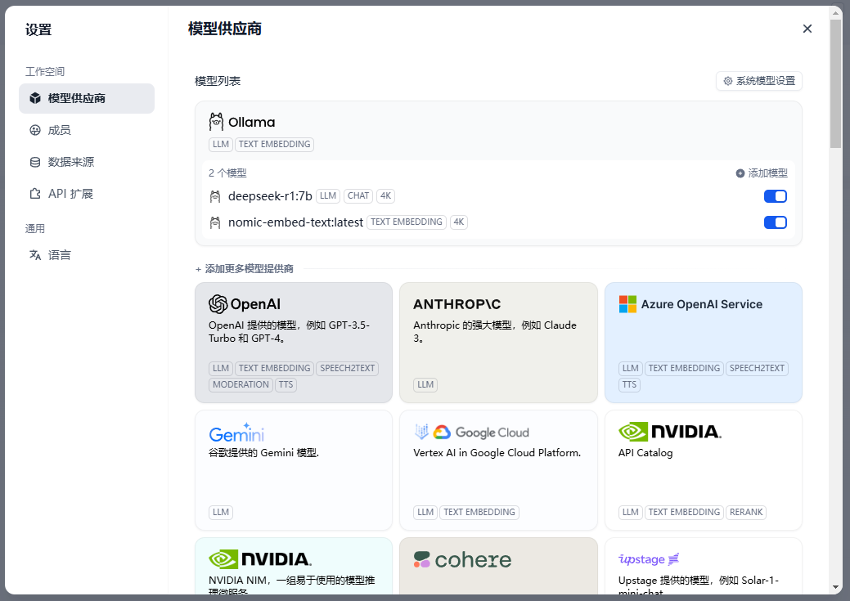Click the 模型列表 heading

coord(218,81)
